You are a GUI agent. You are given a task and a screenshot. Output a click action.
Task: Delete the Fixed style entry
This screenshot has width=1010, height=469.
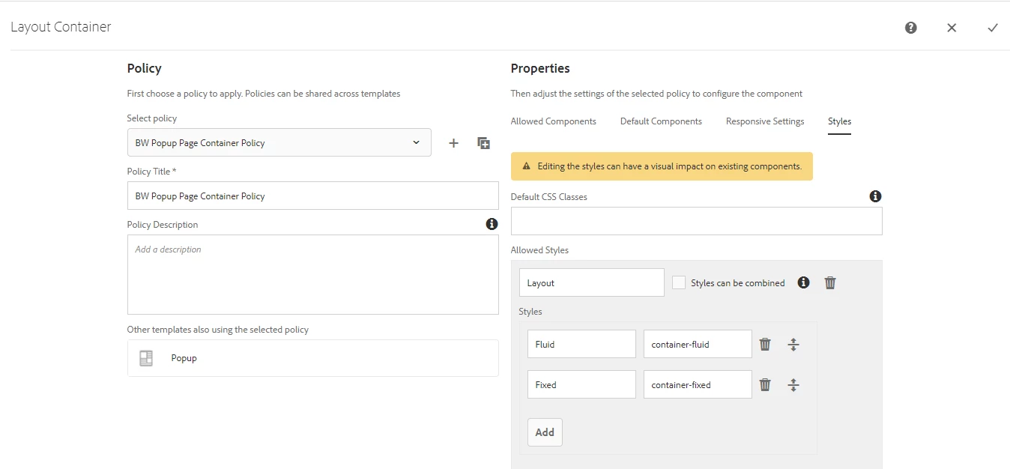click(765, 384)
